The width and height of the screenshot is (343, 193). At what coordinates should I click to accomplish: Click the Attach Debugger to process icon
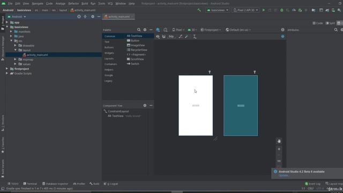click(x=300, y=10)
